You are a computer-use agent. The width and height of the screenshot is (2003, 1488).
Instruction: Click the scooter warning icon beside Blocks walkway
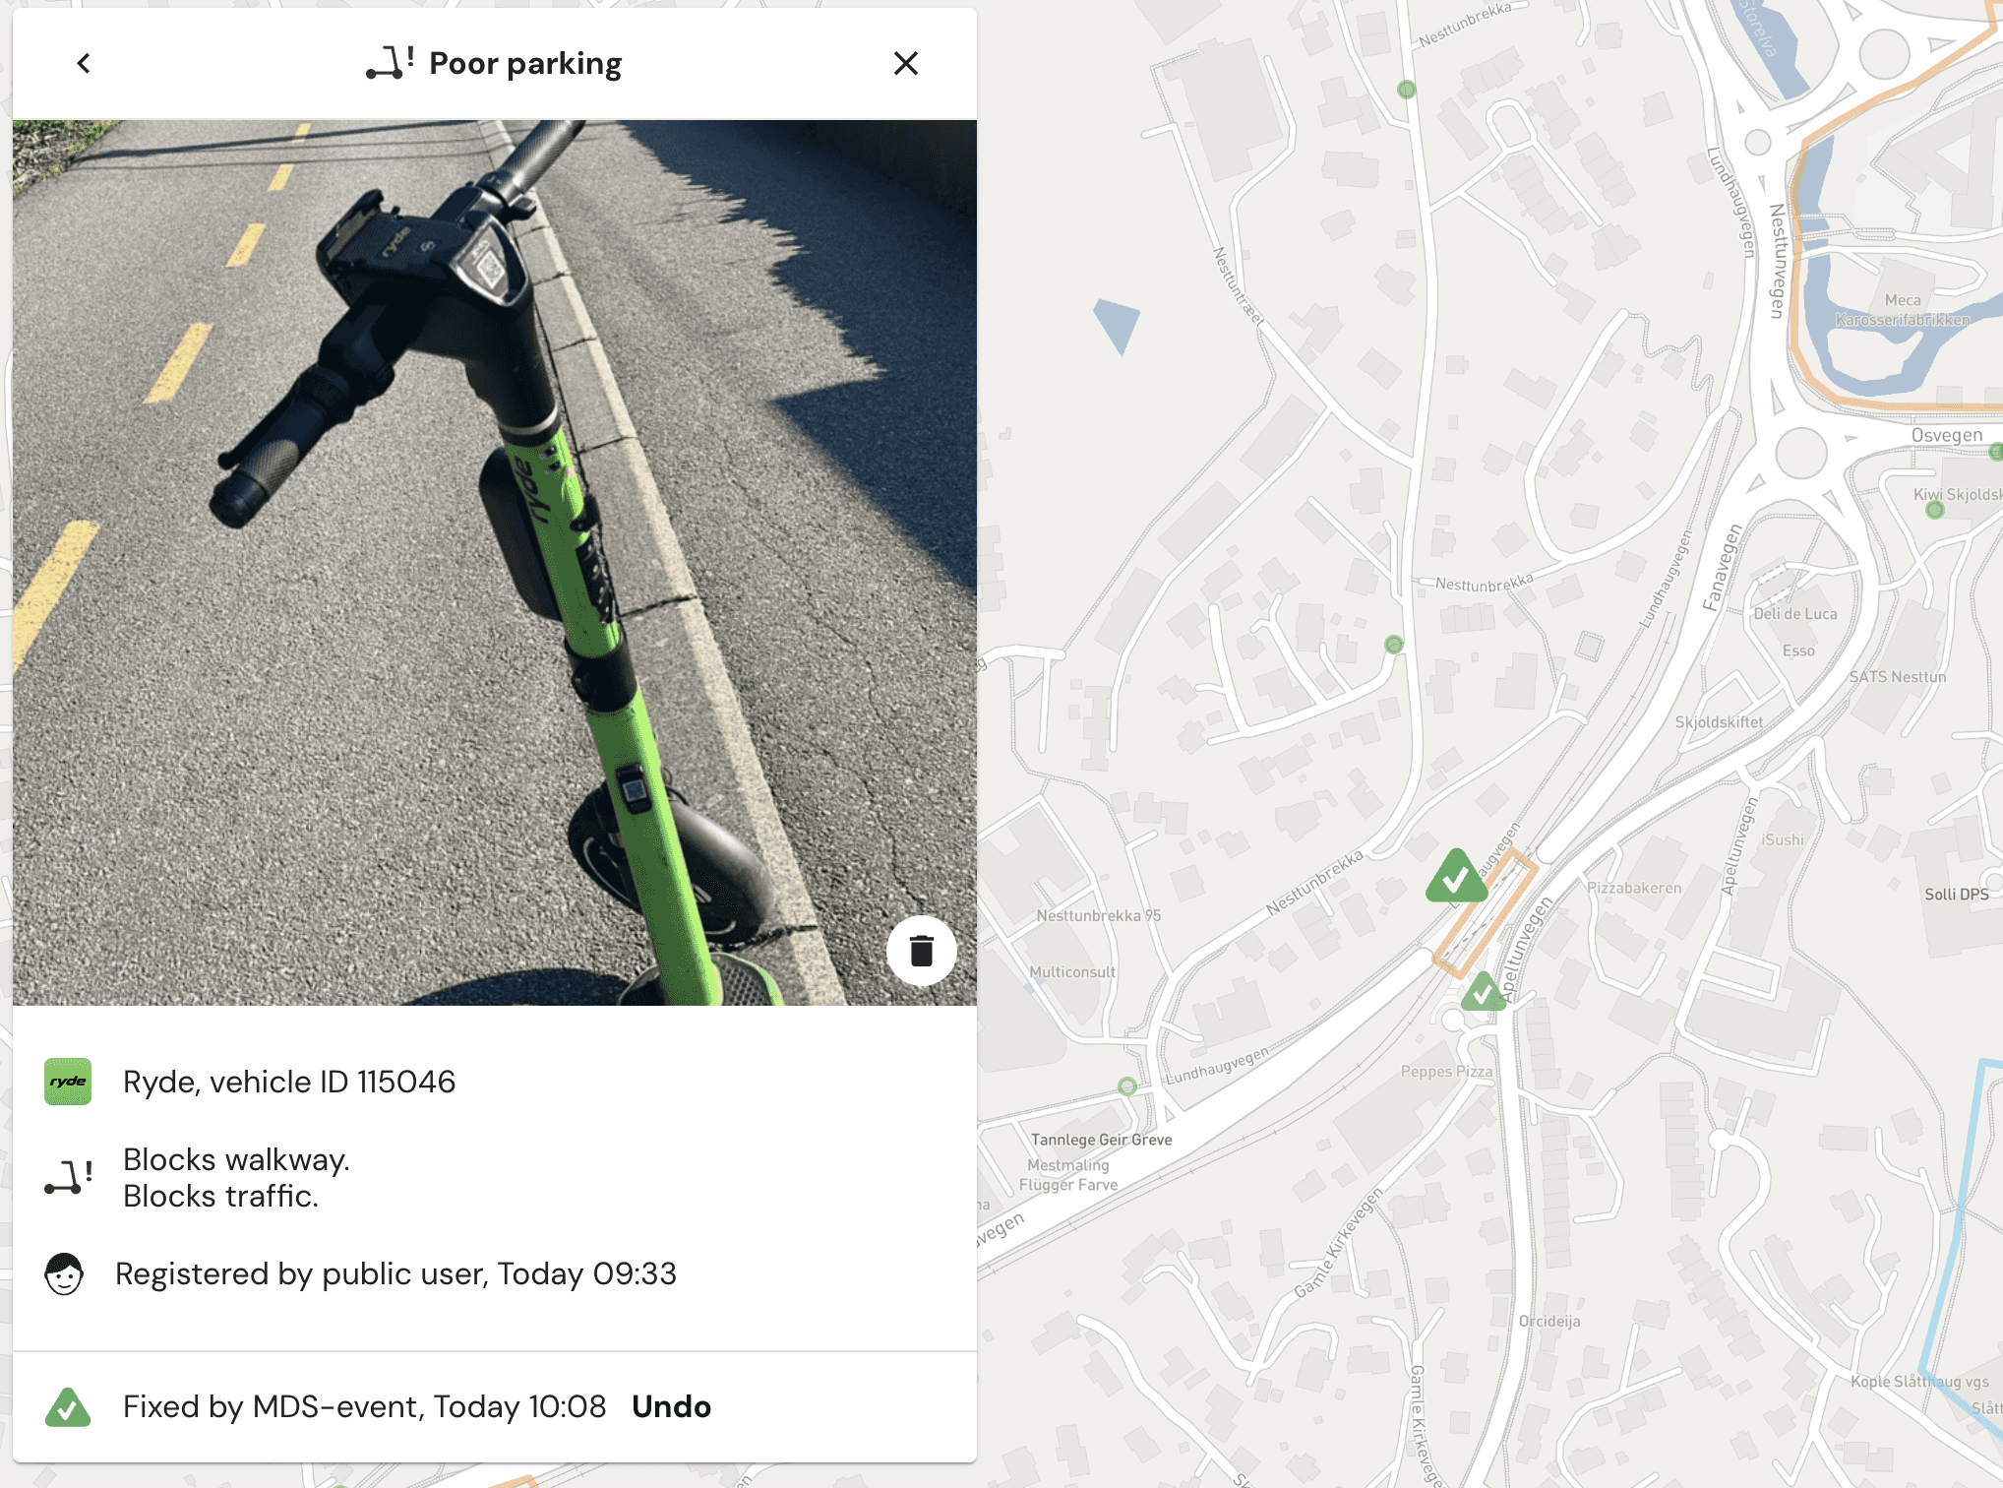click(69, 1177)
